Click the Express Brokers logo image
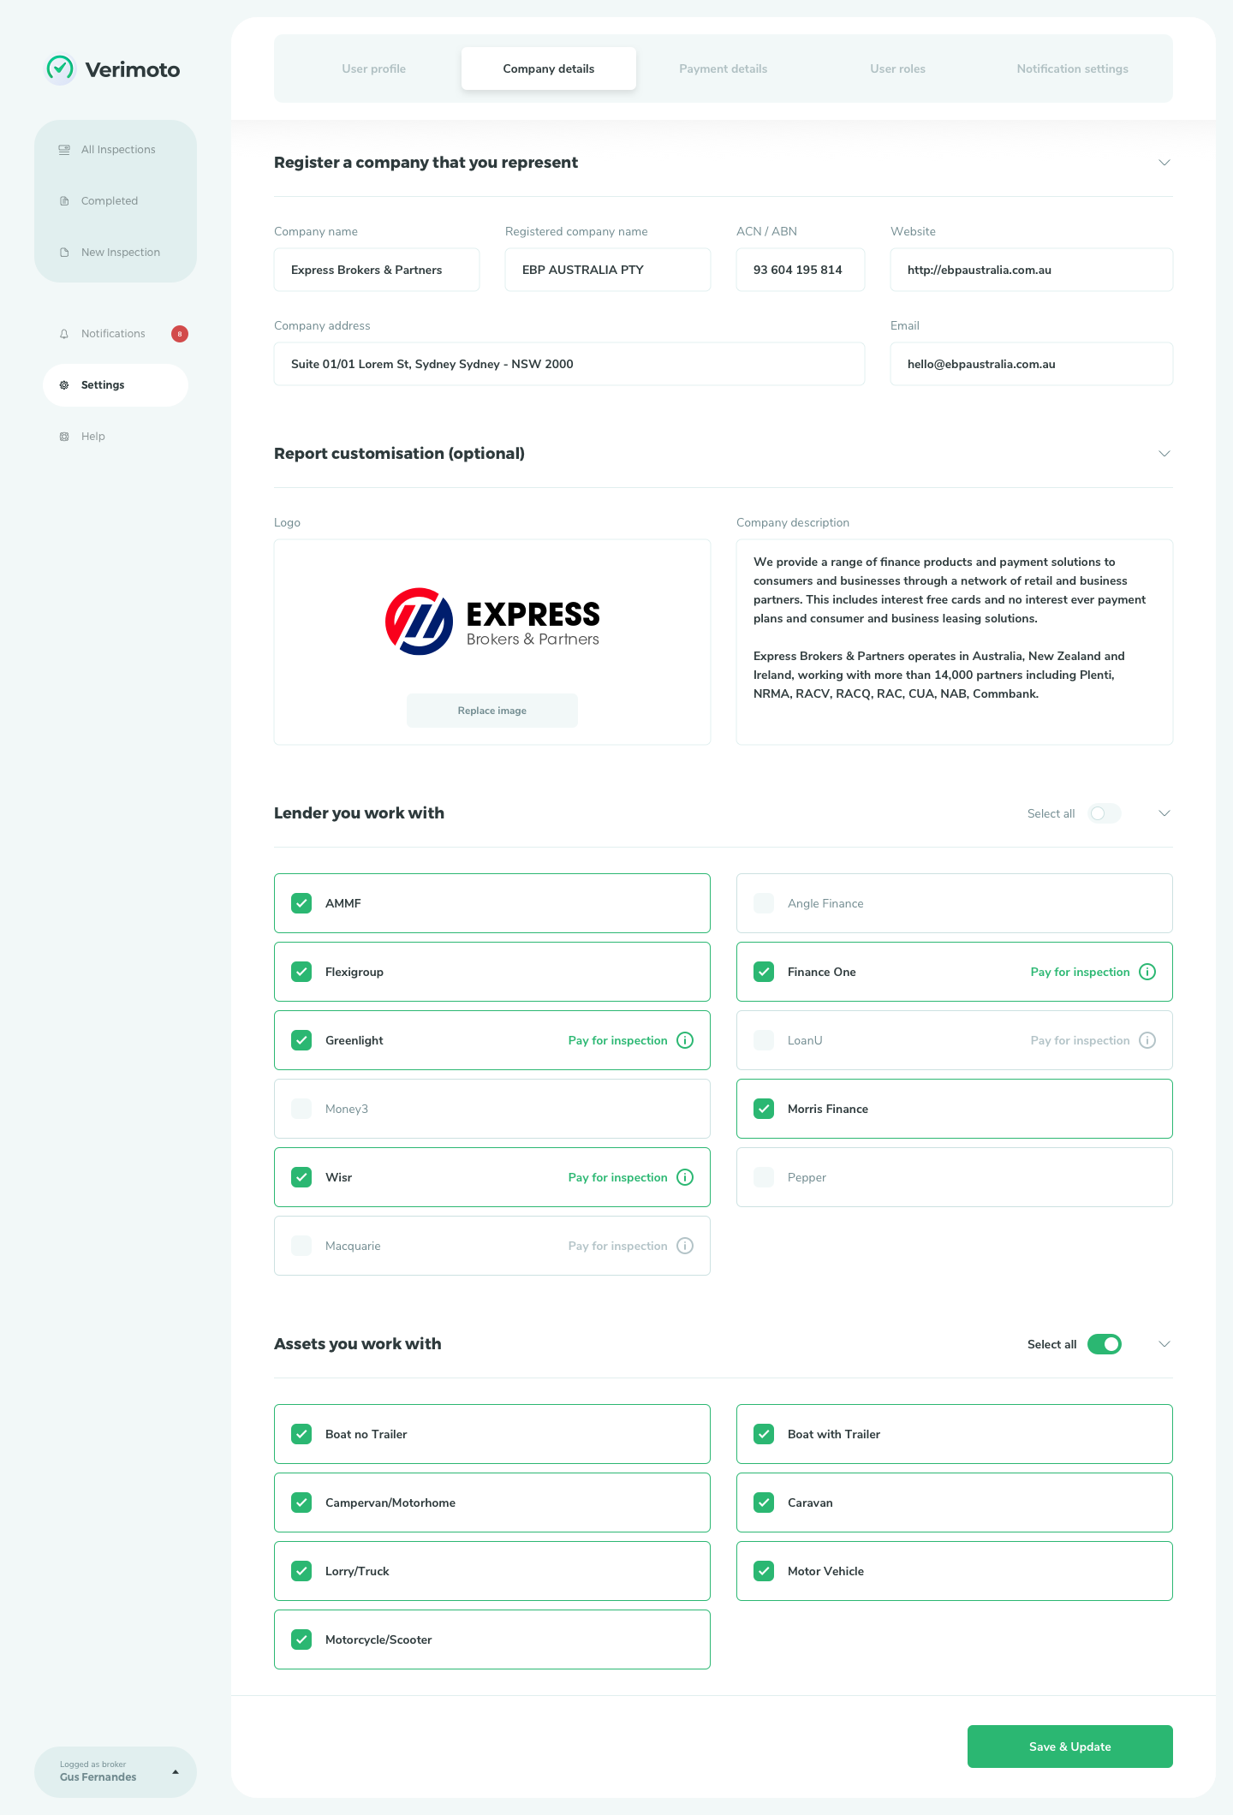 coord(492,622)
